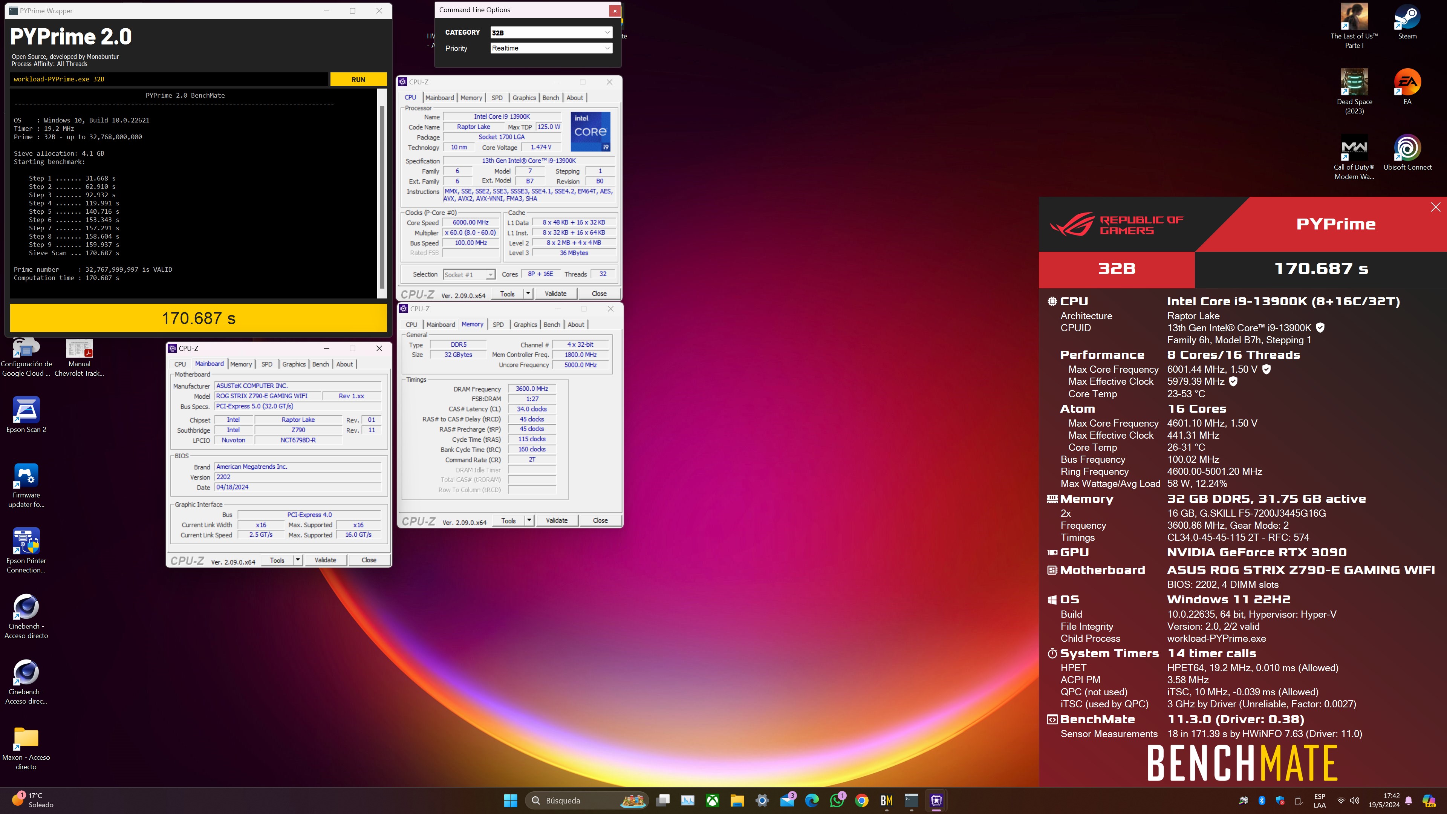Open WhatsApp from the taskbar
This screenshot has width=1447, height=814.
click(x=837, y=800)
